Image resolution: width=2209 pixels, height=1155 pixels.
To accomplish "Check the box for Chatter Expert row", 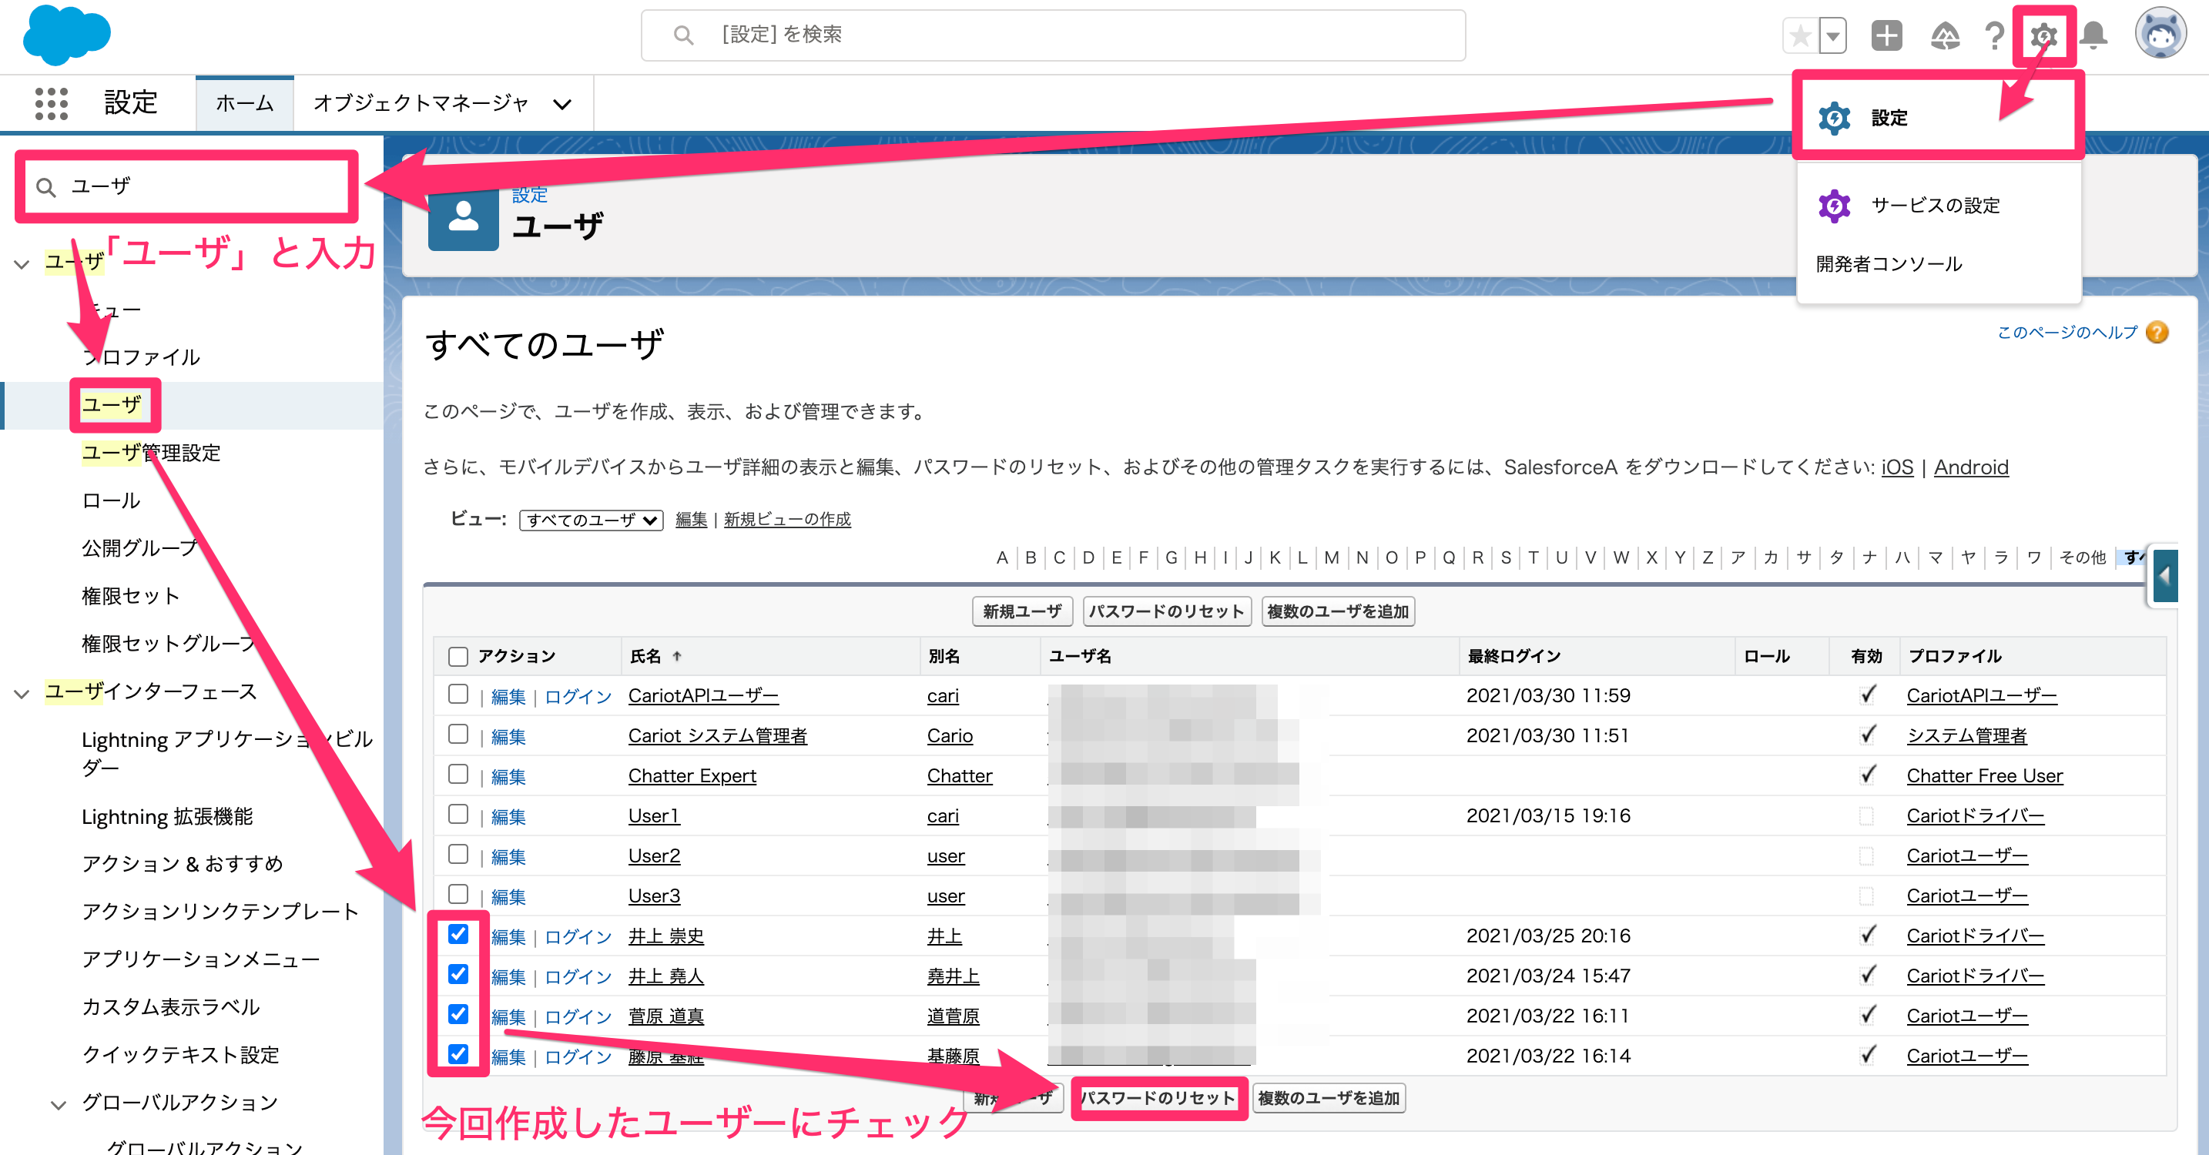I will point(458,775).
